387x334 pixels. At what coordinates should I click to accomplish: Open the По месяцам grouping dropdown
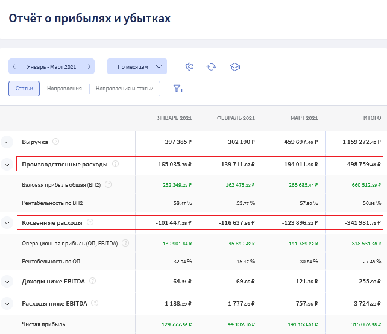pos(137,66)
